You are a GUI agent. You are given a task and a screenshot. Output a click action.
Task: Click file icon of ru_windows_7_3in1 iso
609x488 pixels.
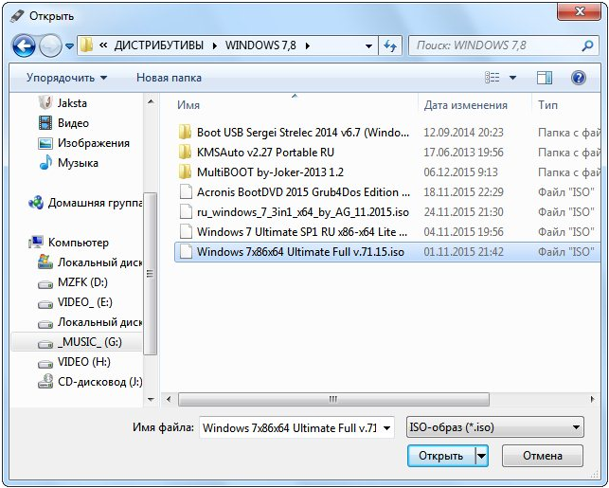coord(186,211)
